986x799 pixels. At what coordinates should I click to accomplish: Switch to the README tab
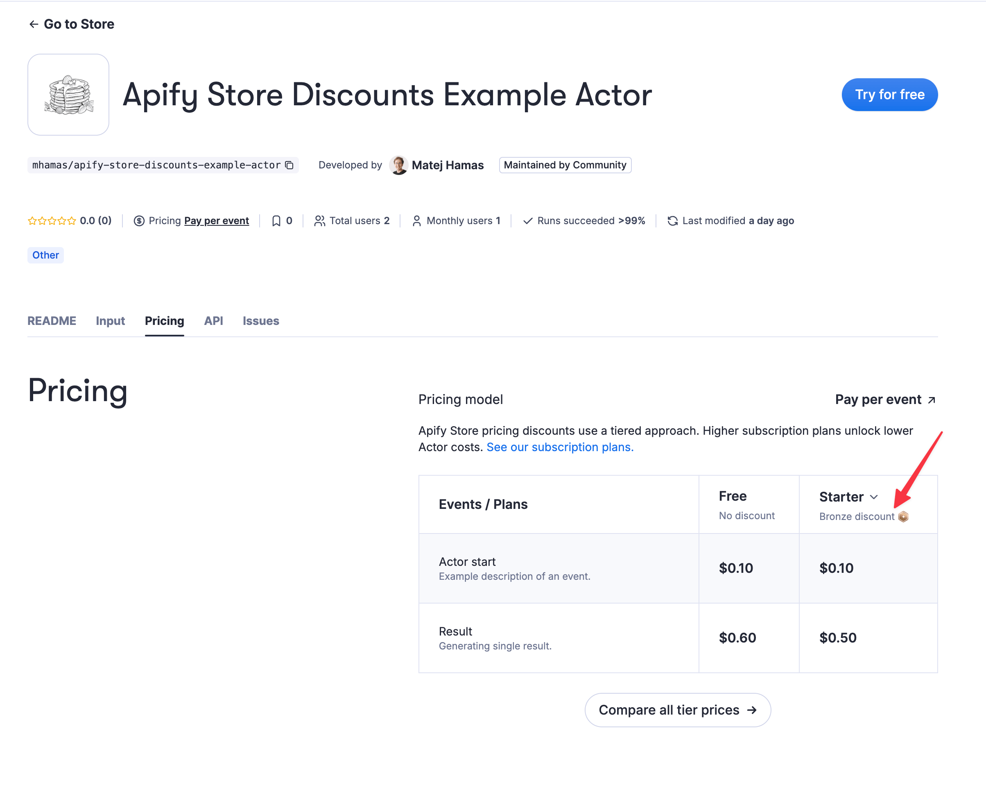52,321
